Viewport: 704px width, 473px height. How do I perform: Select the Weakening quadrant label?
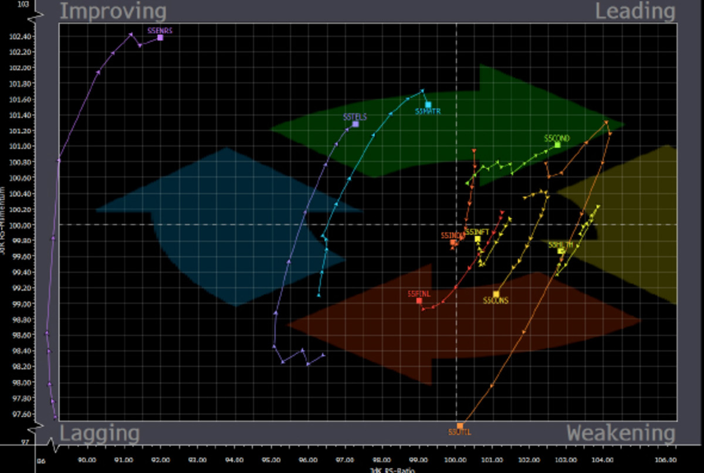click(x=621, y=434)
